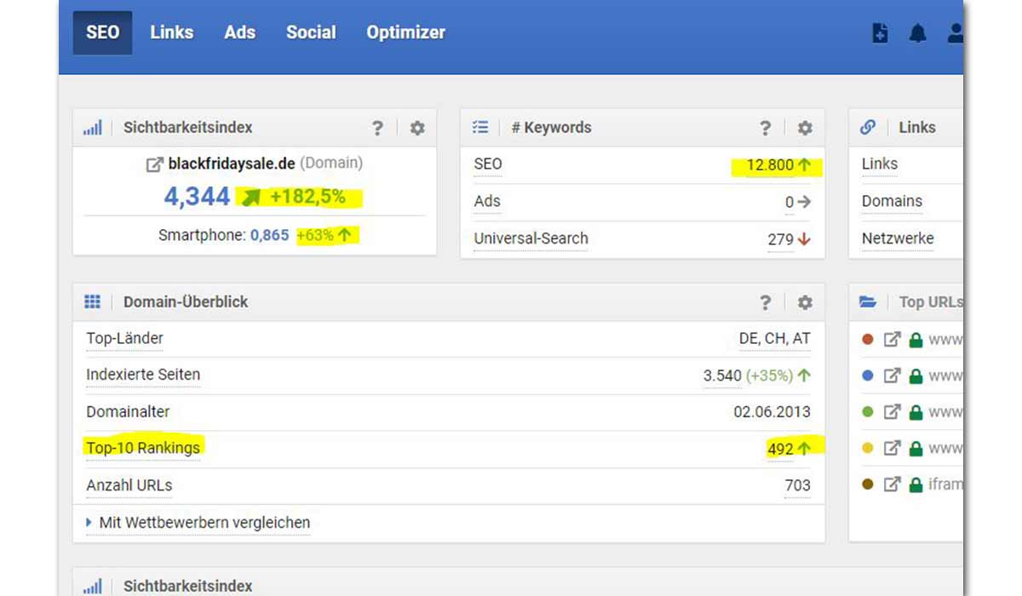This screenshot has width=1022, height=596.
Task: Open settings gear of Domain-Überblick panel
Action: [804, 302]
